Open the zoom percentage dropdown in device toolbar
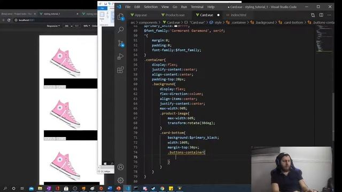342x192 pixels. point(87,26)
